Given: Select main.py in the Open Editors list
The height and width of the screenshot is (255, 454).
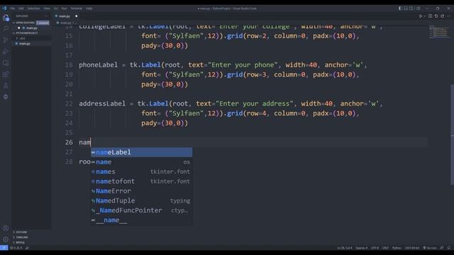Looking at the screenshot, I should click(x=32, y=28).
